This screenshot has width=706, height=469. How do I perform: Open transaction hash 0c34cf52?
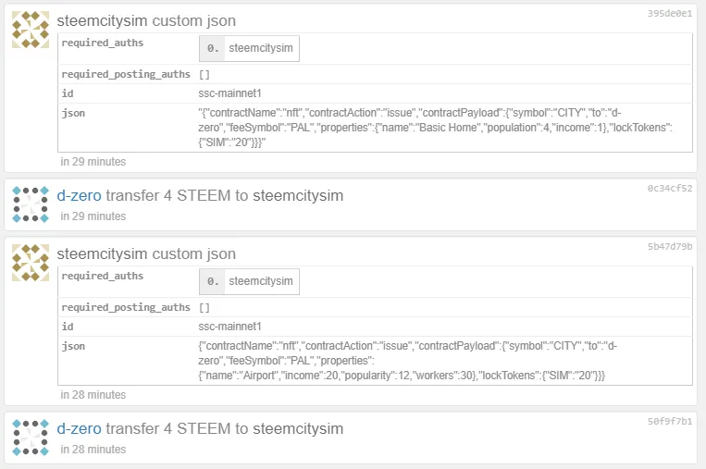coord(670,188)
